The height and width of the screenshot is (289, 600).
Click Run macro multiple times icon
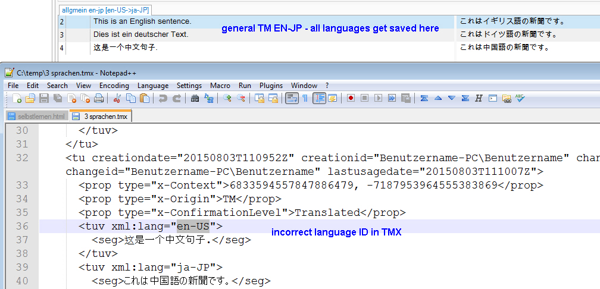[x=392, y=99]
